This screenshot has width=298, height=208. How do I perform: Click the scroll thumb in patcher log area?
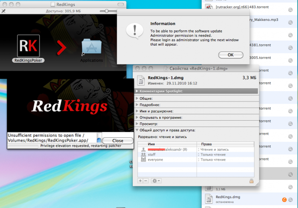pos(99,140)
